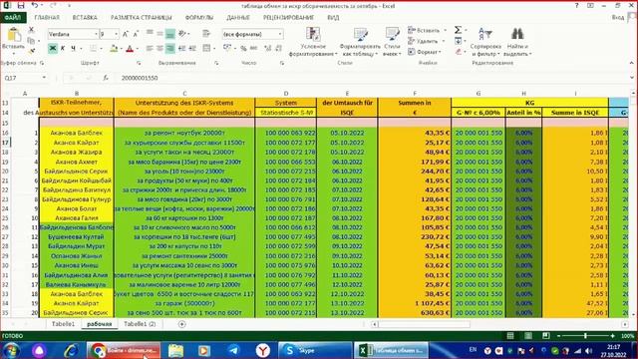Viewport: 638px width, 359px height.
Task: Switch to the ВИД ribbon tab
Action: [333, 18]
